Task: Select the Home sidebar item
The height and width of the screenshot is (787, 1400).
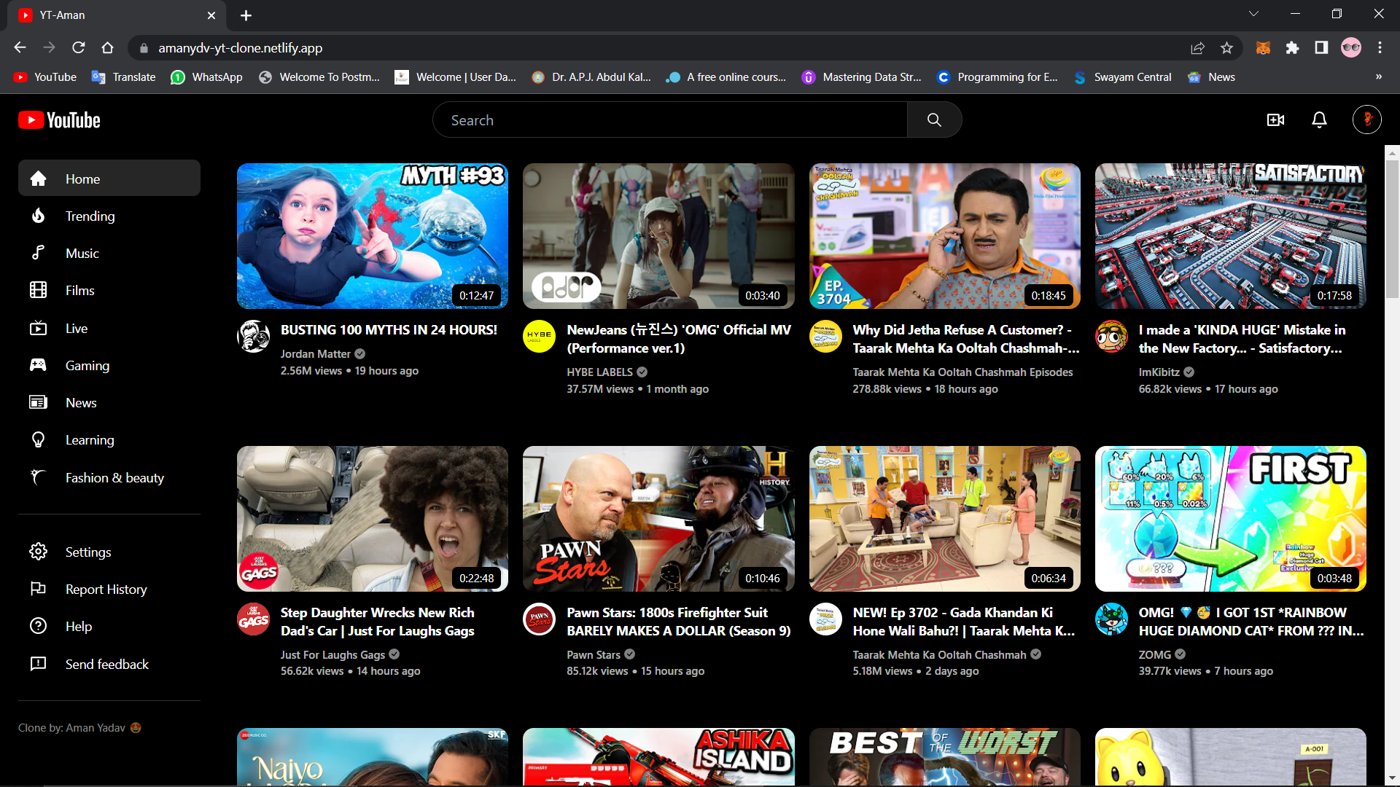Action: (x=109, y=179)
